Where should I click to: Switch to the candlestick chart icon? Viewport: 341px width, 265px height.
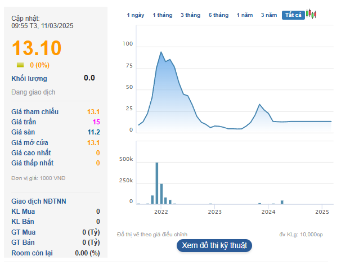pyautogui.click(x=311, y=14)
